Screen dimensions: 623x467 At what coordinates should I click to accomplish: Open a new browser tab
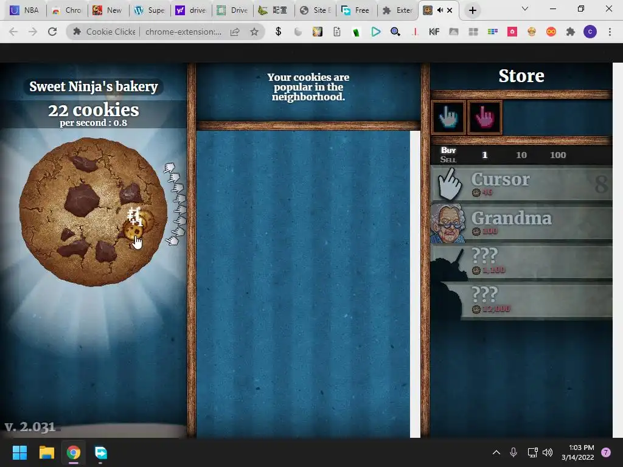(472, 11)
